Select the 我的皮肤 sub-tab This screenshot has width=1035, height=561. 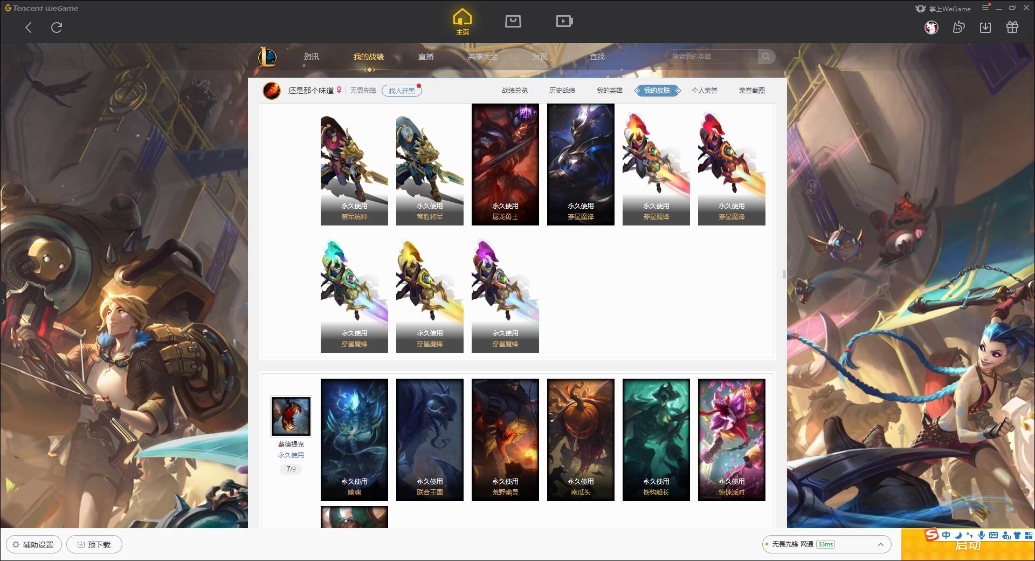click(657, 91)
